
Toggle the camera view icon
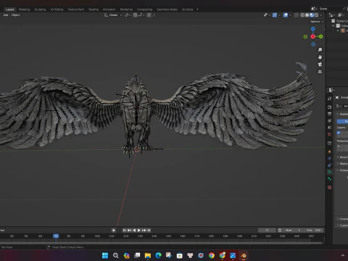pyautogui.click(x=320, y=65)
